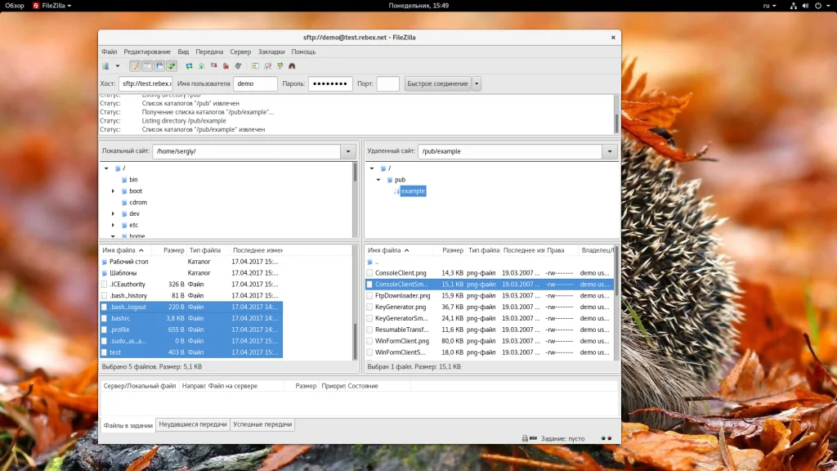The image size is (837, 471).
Task: Sort remote files by Имя файла header
Action: 384,250
